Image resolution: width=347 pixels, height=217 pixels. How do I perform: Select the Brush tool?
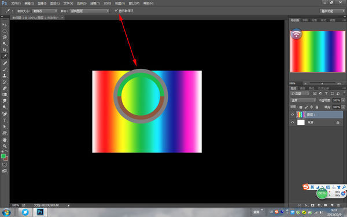5,69
